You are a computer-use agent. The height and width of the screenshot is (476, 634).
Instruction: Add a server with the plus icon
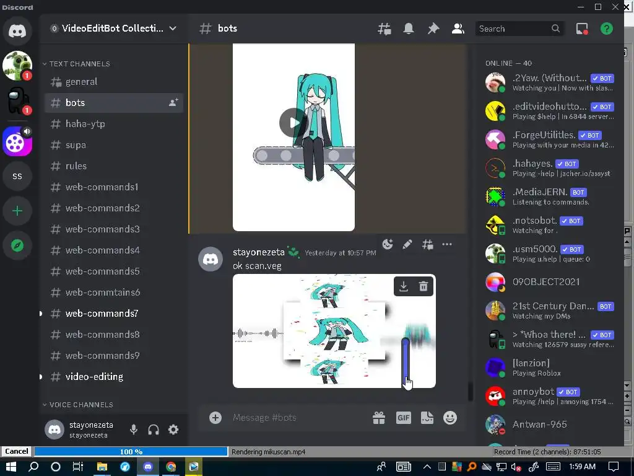(17, 211)
